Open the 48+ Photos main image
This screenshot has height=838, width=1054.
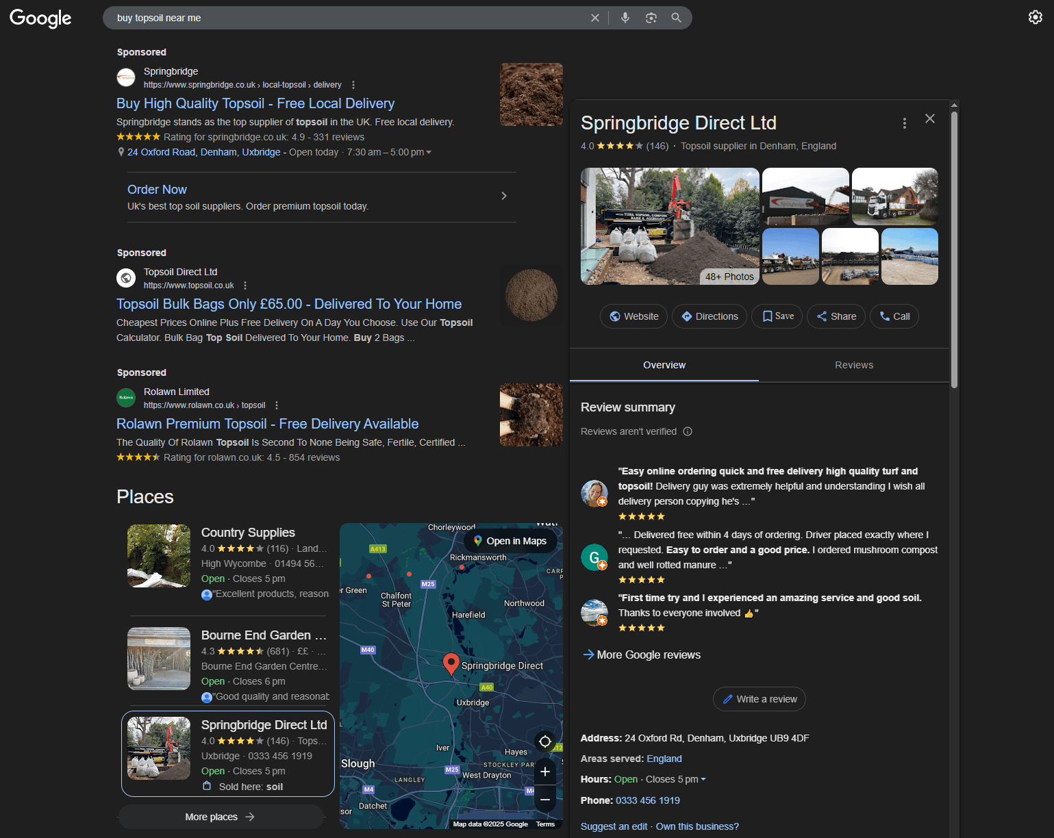670,226
